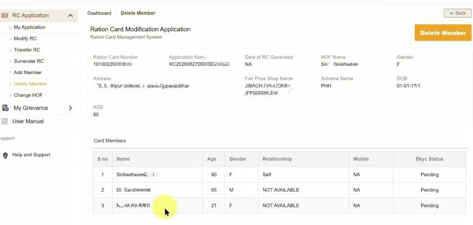Click the Card Members heading
473x225 pixels.
click(110, 141)
